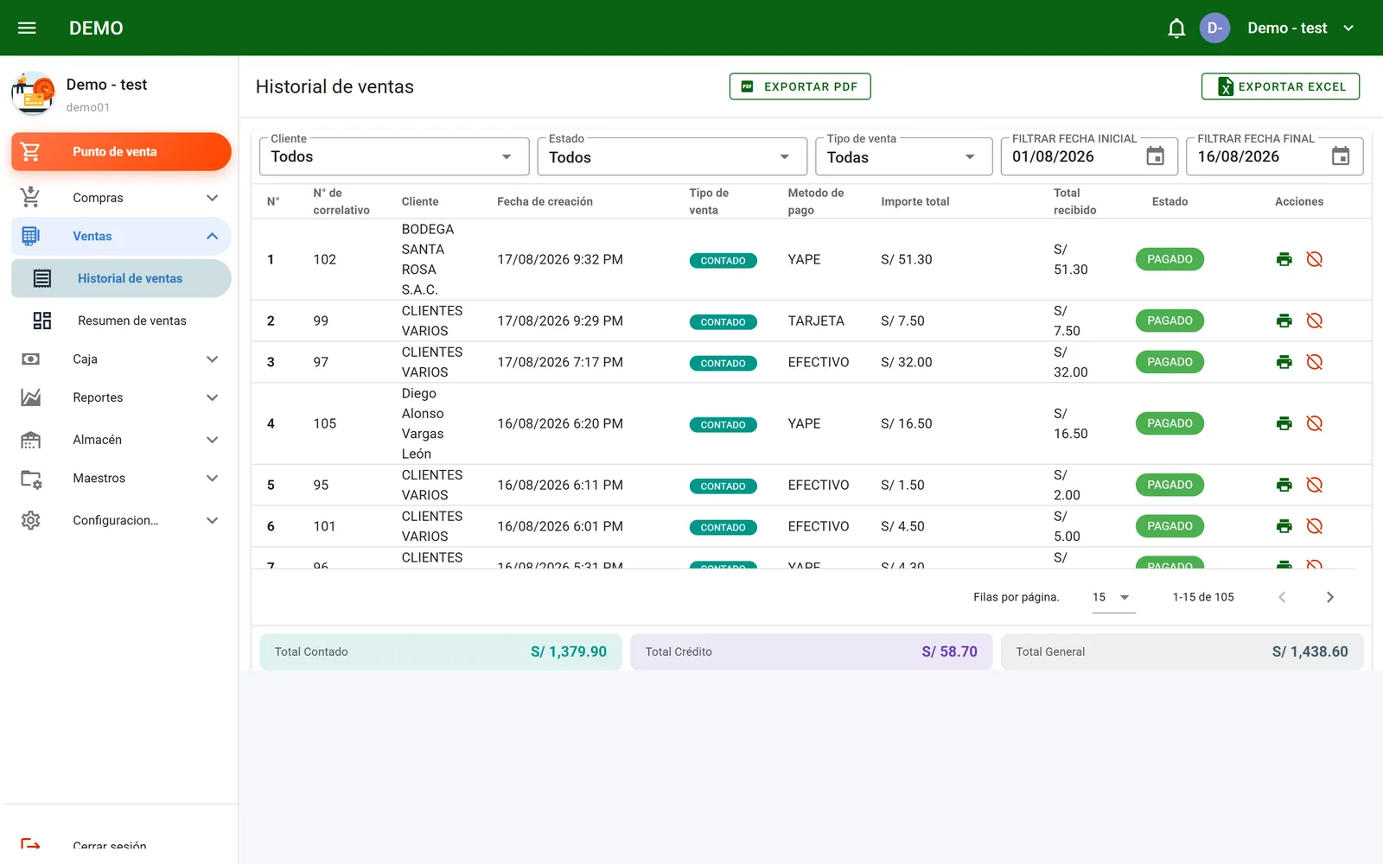Open the Cliente filter dropdown
The width and height of the screenshot is (1383, 864).
click(x=394, y=156)
